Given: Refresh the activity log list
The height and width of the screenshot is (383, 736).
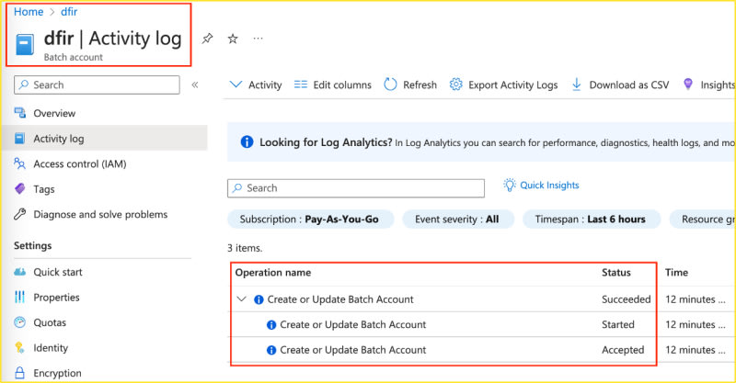Looking at the screenshot, I should click(410, 84).
